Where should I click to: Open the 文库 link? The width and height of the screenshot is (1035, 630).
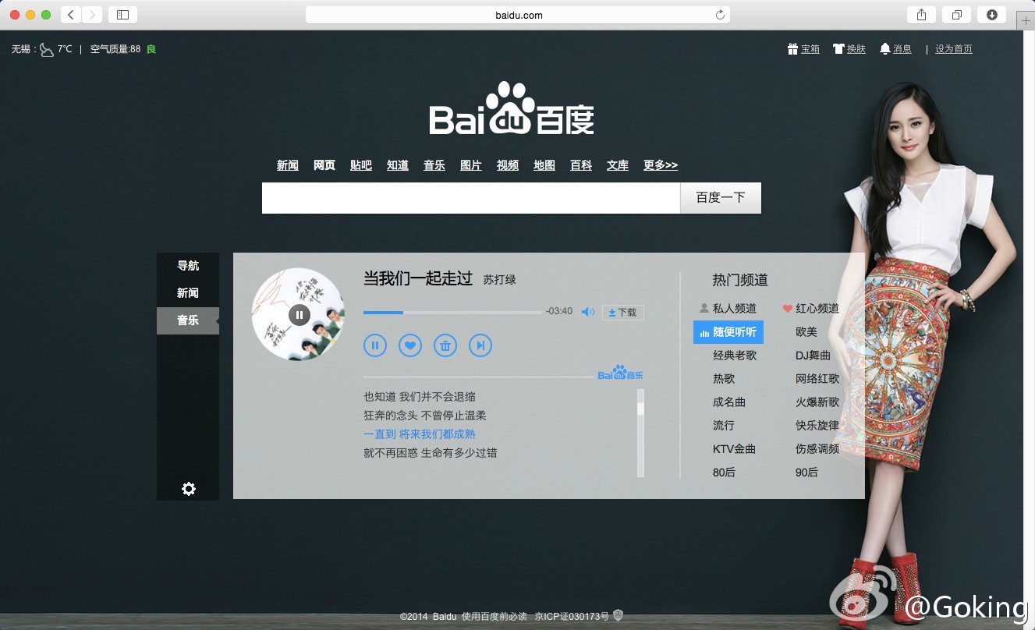pyautogui.click(x=618, y=165)
